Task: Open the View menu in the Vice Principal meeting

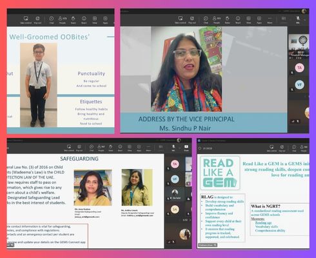Action: (248, 20)
